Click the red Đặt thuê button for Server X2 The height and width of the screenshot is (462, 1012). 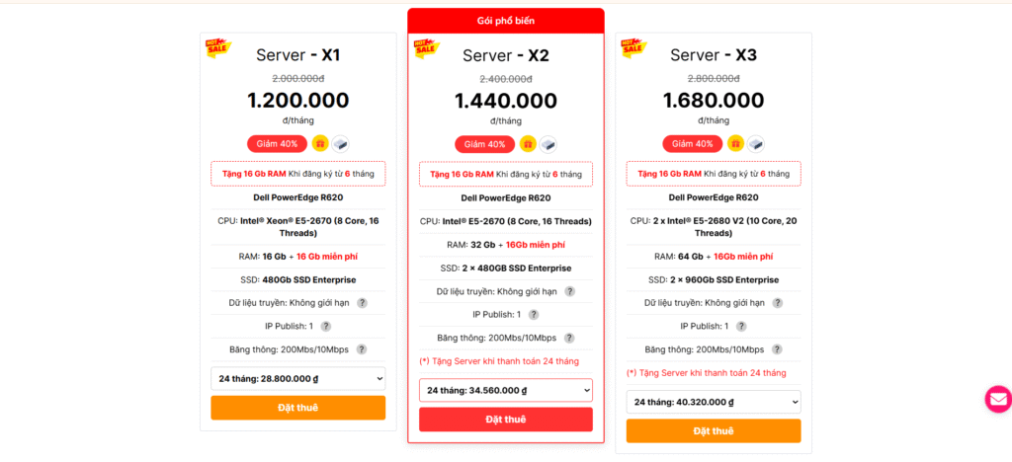[505, 420]
